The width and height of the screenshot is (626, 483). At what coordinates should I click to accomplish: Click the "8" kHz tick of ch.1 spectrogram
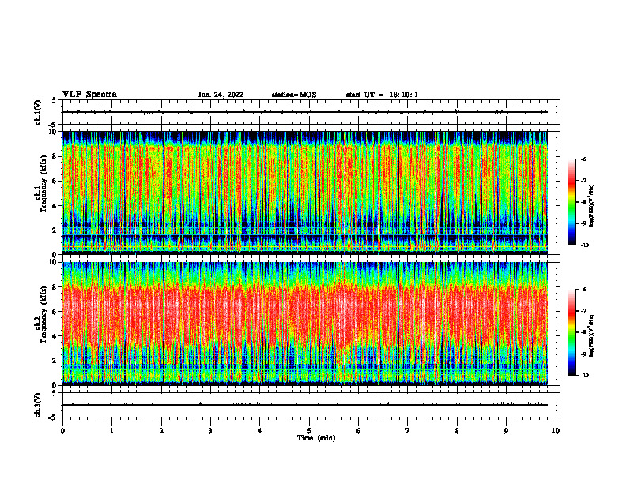(55, 156)
